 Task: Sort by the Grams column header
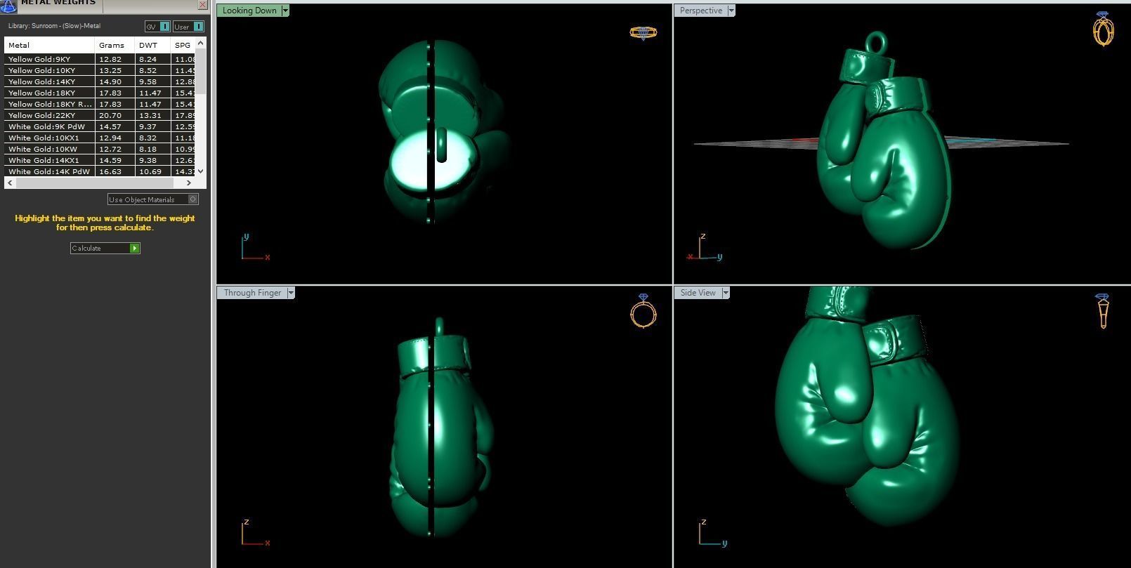tap(115, 45)
